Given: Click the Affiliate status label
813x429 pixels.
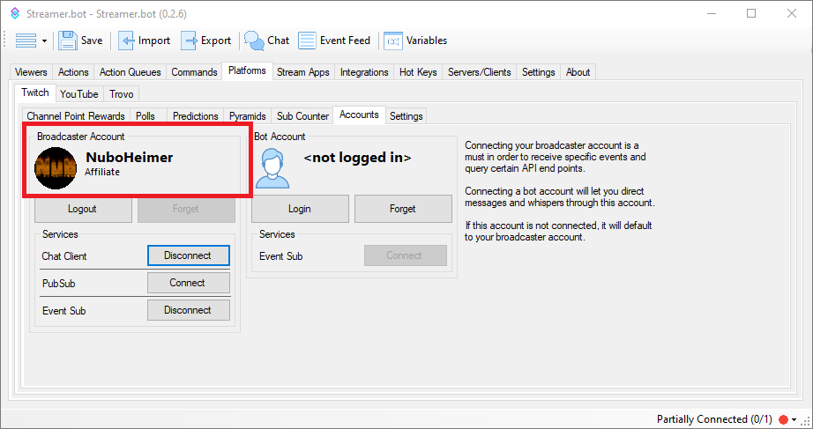Looking at the screenshot, I should [102, 172].
